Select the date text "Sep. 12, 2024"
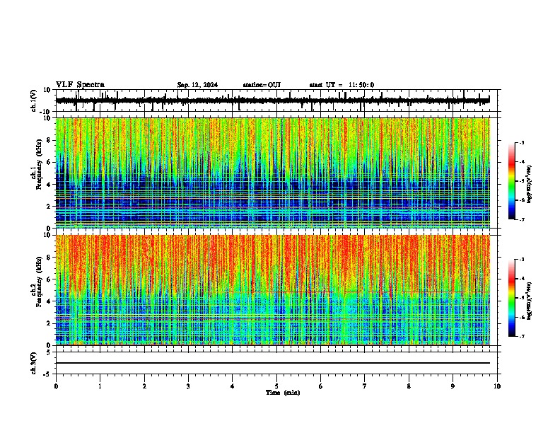This screenshot has height=433, width=560. click(197, 85)
